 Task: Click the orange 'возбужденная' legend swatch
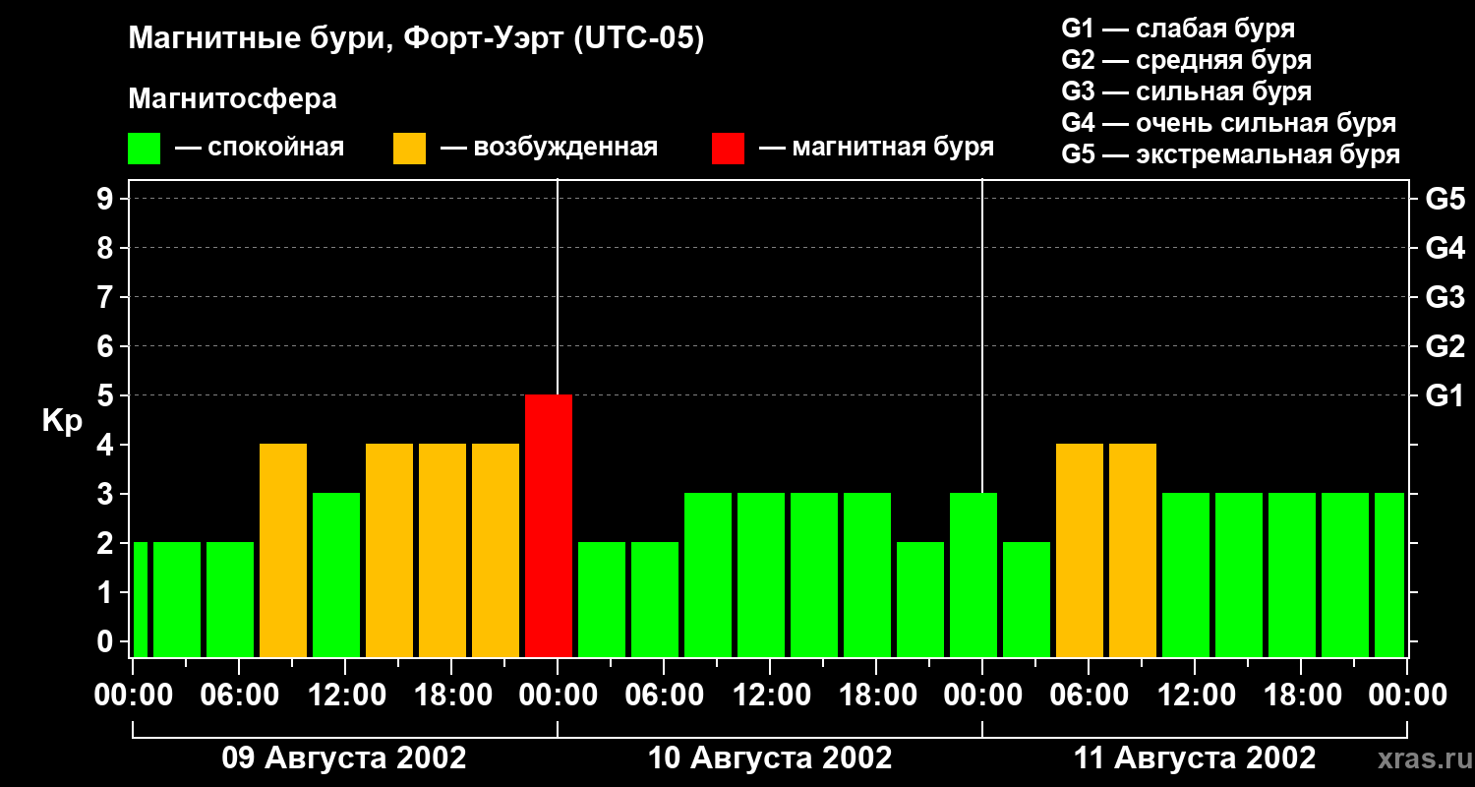click(x=409, y=149)
